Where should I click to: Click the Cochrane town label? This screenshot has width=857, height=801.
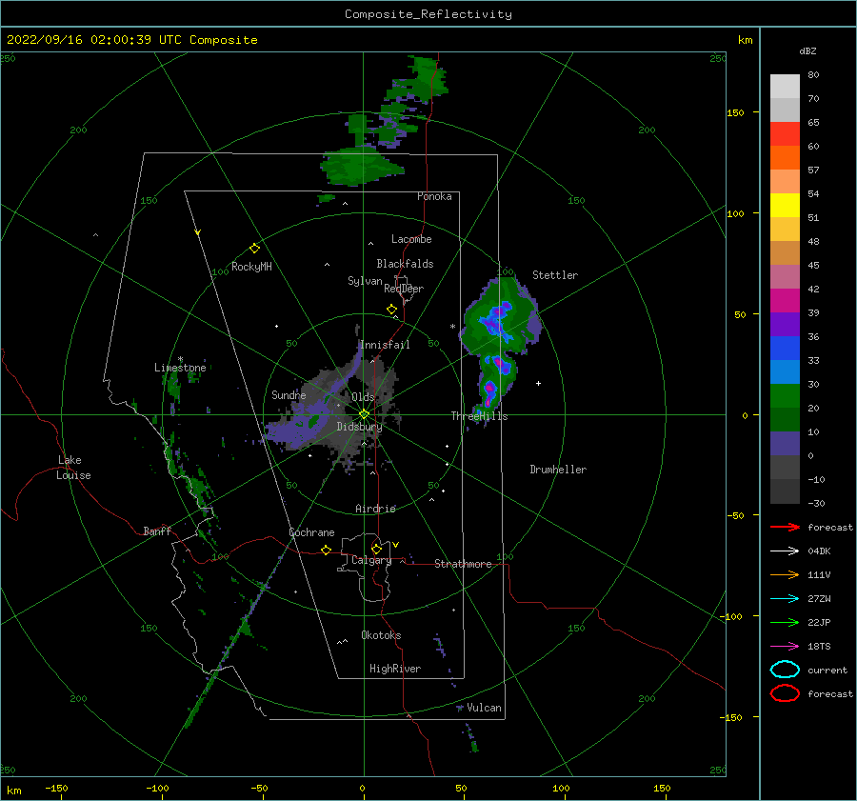(311, 532)
